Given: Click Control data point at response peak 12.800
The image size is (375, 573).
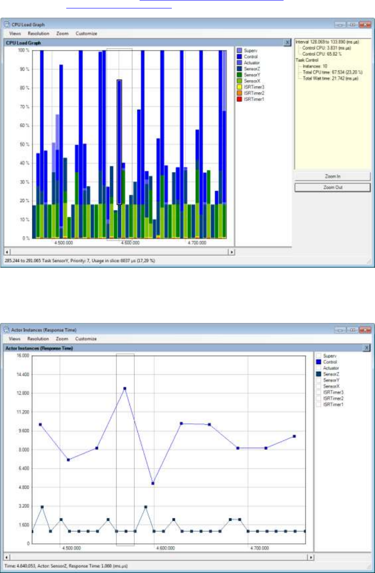Looking at the screenshot, I should [125, 388].
